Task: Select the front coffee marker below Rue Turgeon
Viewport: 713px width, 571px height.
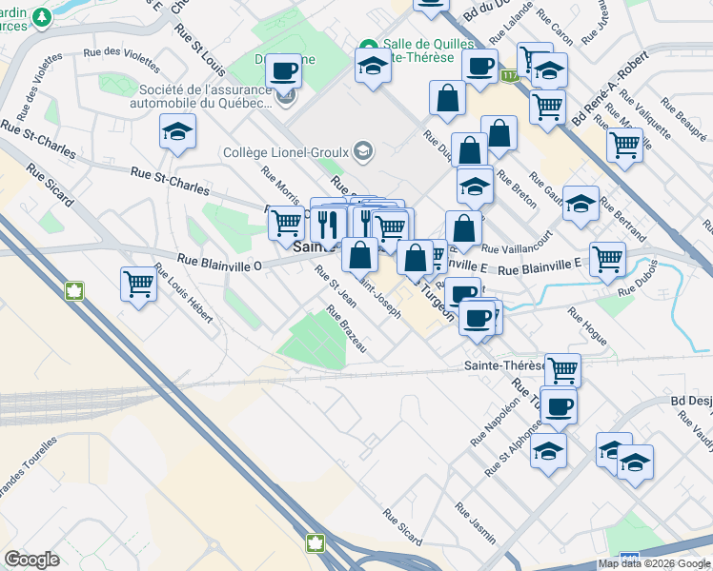Action: [x=477, y=321]
